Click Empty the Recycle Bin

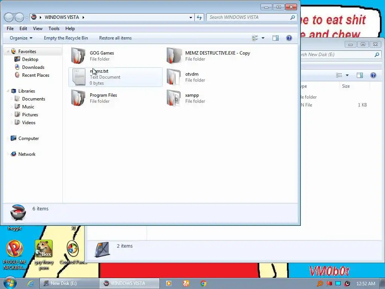tap(66, 38)
